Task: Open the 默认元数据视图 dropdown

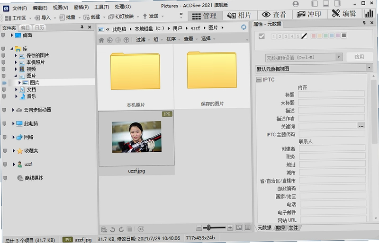Action: click(x=369, y=68)
